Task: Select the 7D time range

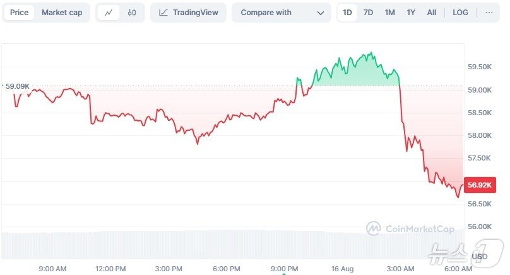Action: click(368, 13)
